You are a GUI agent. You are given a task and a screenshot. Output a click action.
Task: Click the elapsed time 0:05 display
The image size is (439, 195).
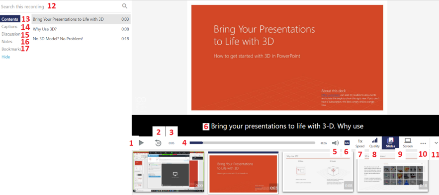coord(172,143)
